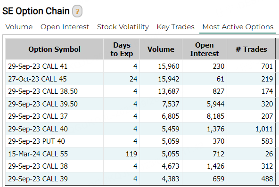Click the 29-Sep-23 PUT 40 row

[x=140, y=141]
